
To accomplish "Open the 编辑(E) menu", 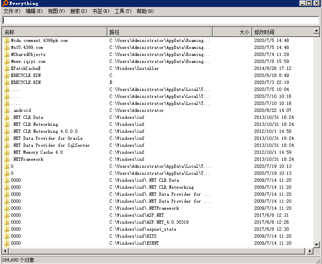I will point(34,11).
